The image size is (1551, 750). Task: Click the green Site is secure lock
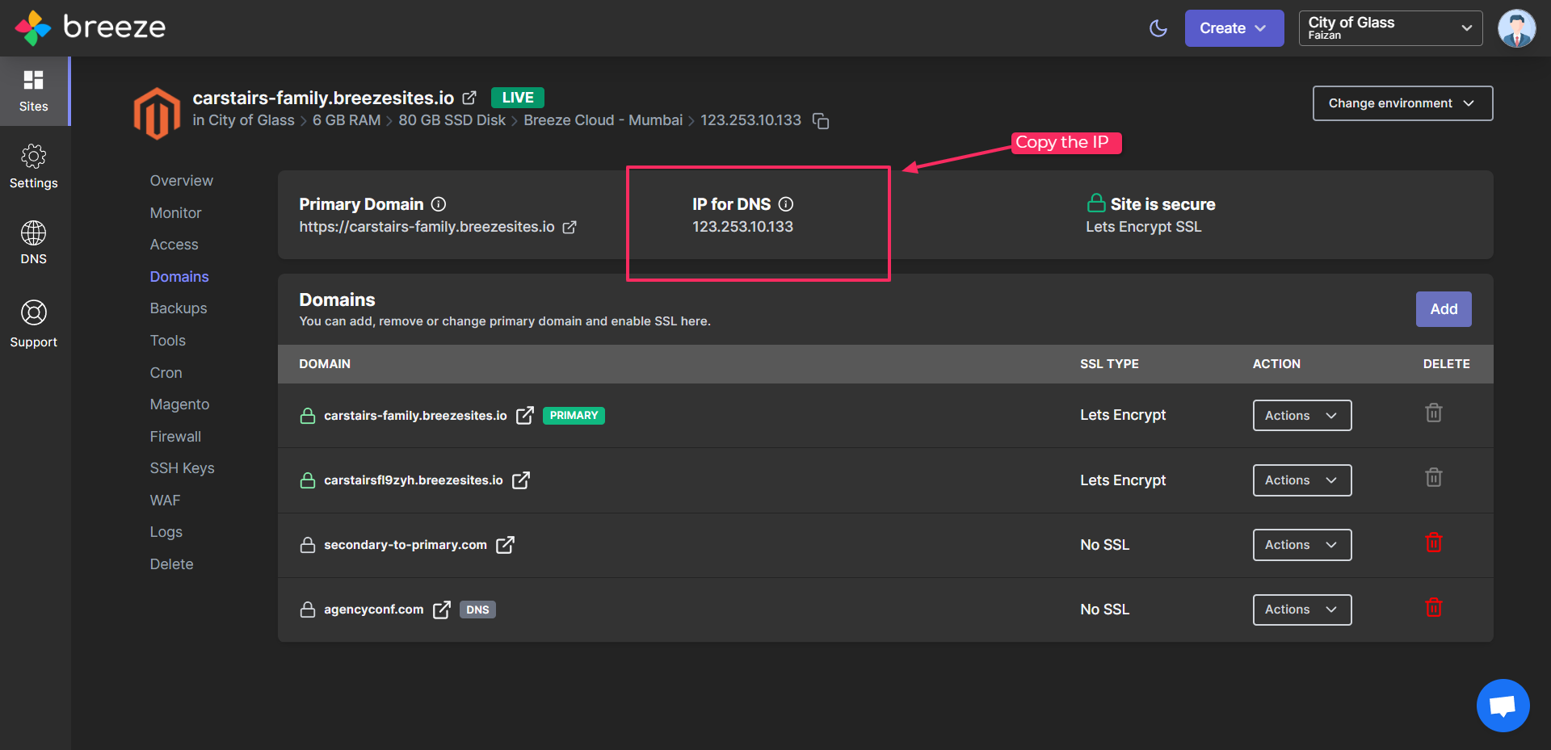(x=1096, y=203)
